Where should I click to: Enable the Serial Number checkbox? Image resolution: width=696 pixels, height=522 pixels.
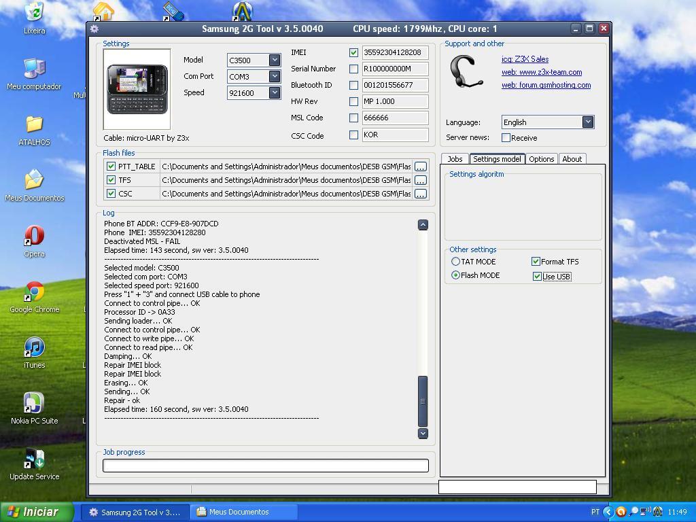point(353,69)
